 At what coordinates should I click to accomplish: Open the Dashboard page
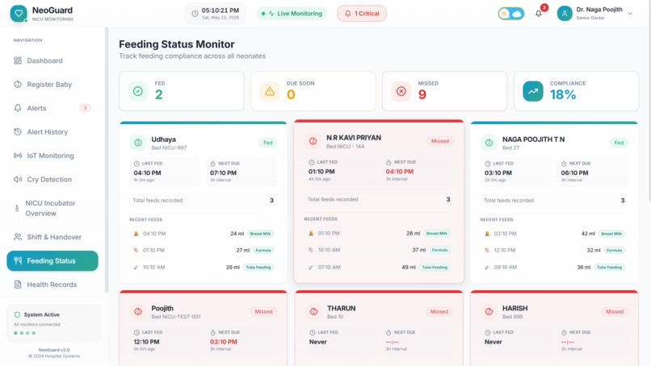coord(52,60)
